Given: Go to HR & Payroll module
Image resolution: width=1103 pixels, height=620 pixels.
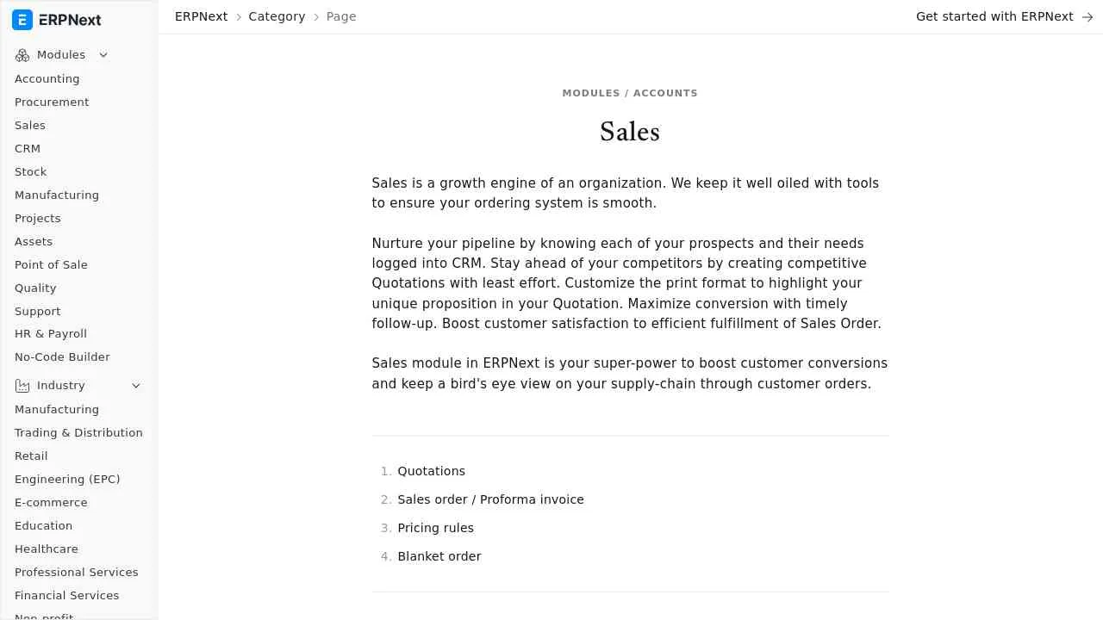Looking at the screenshot, I should [51, 334].
